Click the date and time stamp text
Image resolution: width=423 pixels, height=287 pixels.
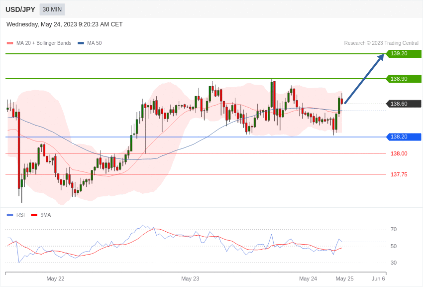point(65,24)
